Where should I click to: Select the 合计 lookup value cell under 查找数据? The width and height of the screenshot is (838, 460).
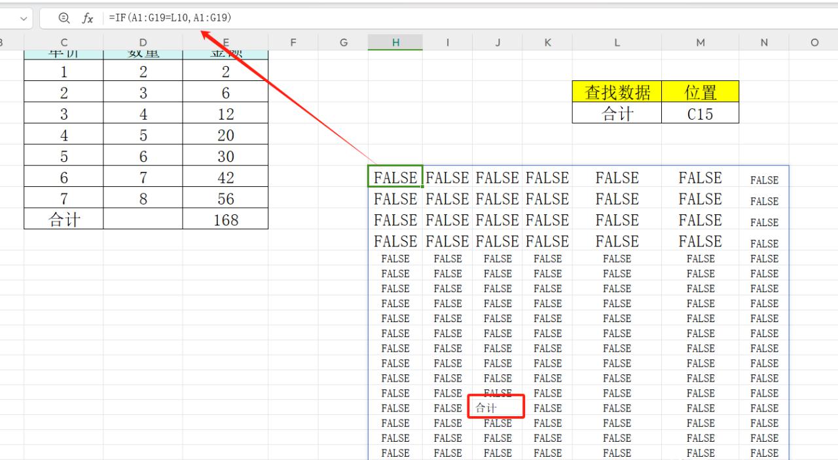(x=617, y=113)
